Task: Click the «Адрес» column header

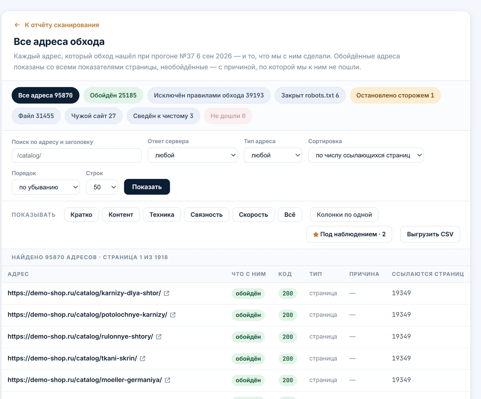Action: point(18,274)
